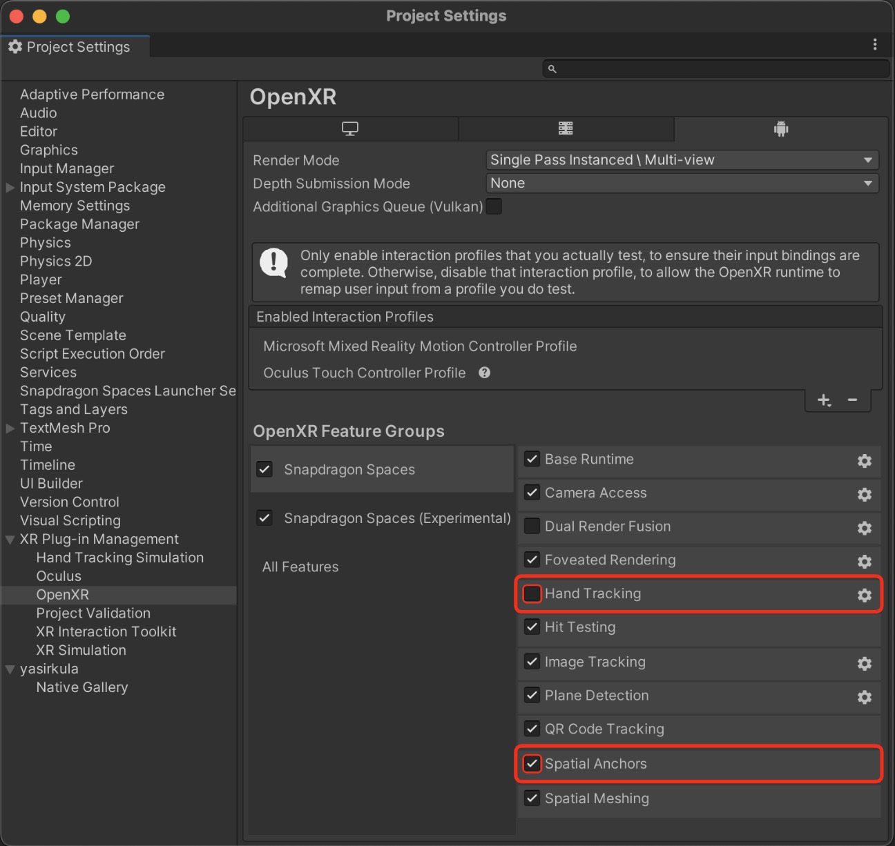Open Snapdragon Spaces Launcher settings
Viewport: 895px width, 846px height.
coord(128,391)
